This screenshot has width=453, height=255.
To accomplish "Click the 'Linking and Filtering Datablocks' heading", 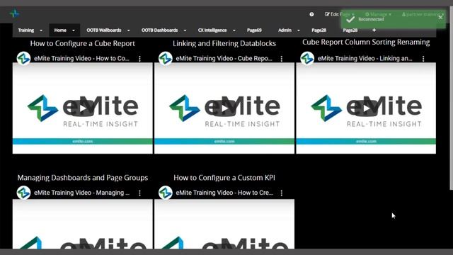I will [224, 43].
